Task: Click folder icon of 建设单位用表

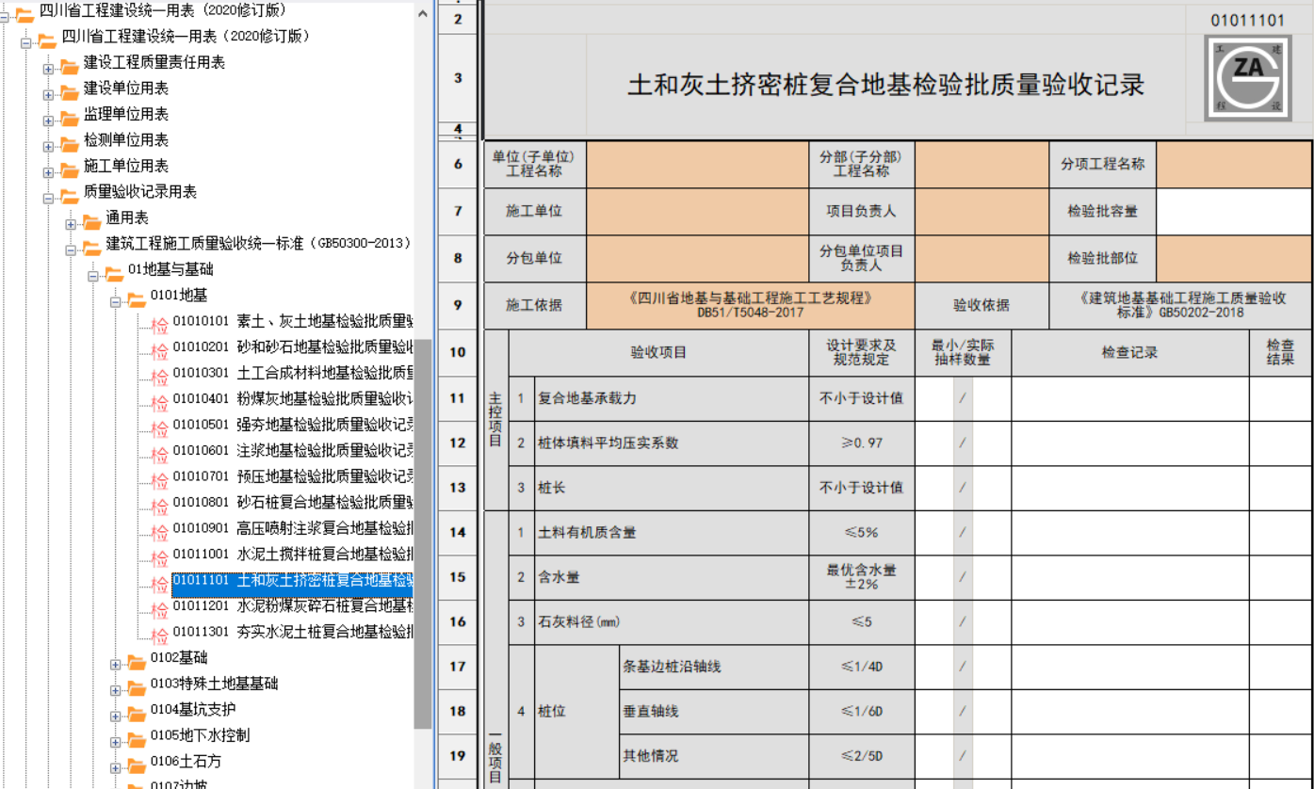Action: tap(70, 91)
